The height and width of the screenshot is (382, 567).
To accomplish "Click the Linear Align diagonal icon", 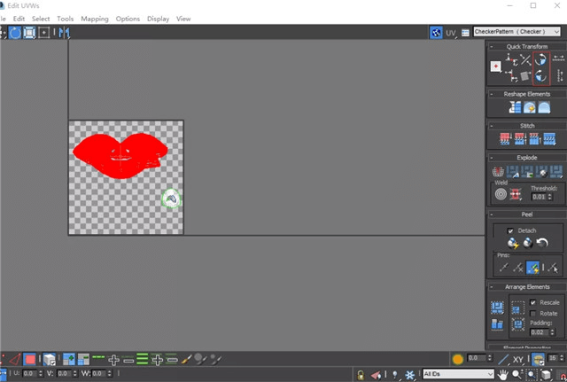I will click(x=525, y=59).
